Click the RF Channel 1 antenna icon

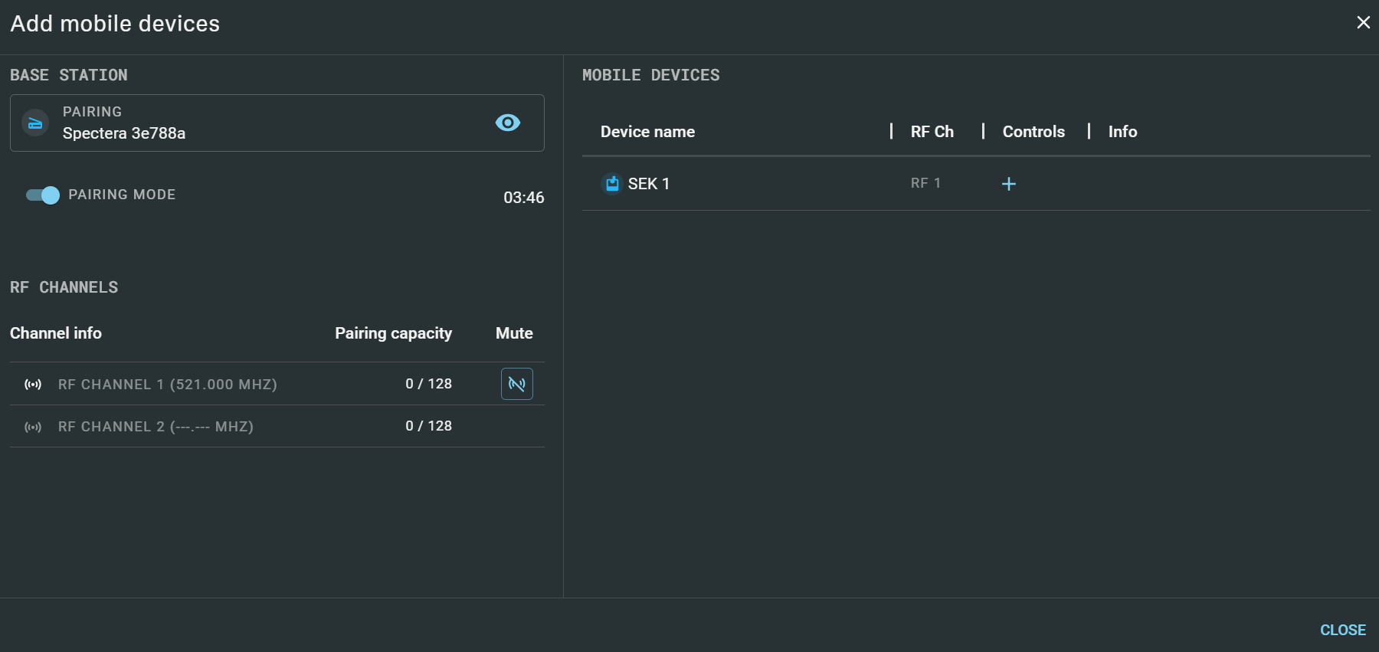(33, 385)
